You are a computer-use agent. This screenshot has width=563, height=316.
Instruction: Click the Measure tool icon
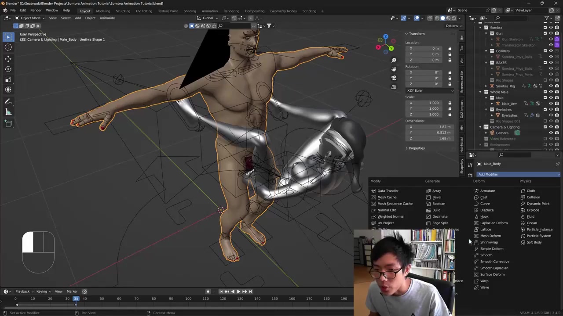click(x=8, y=112)
